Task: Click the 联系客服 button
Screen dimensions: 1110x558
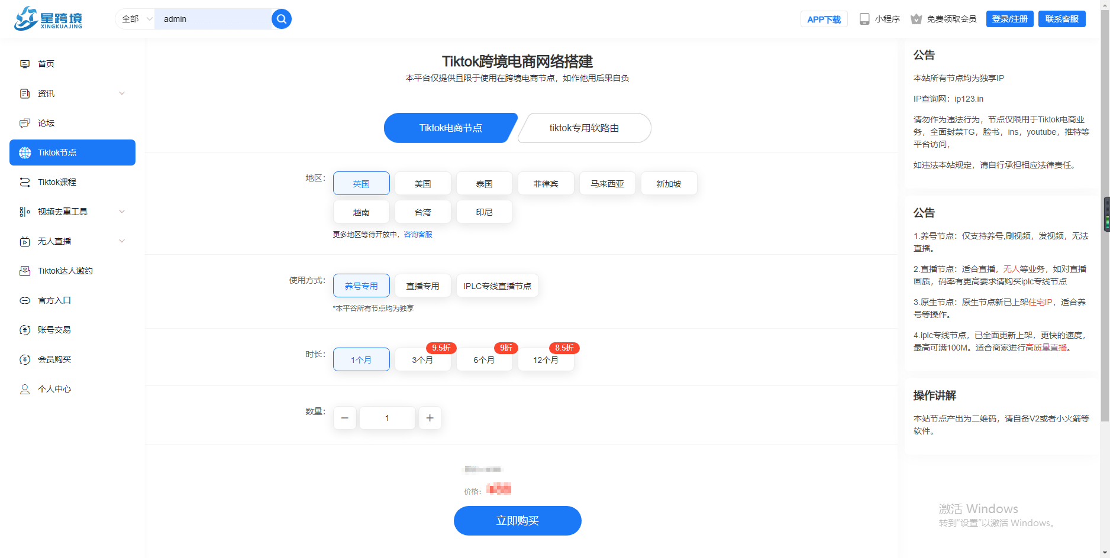Action: [x=1062, y=19]
